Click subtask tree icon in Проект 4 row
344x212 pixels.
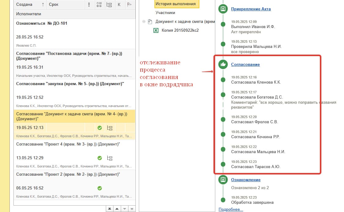pyautogui.click(x=110, y=158)
